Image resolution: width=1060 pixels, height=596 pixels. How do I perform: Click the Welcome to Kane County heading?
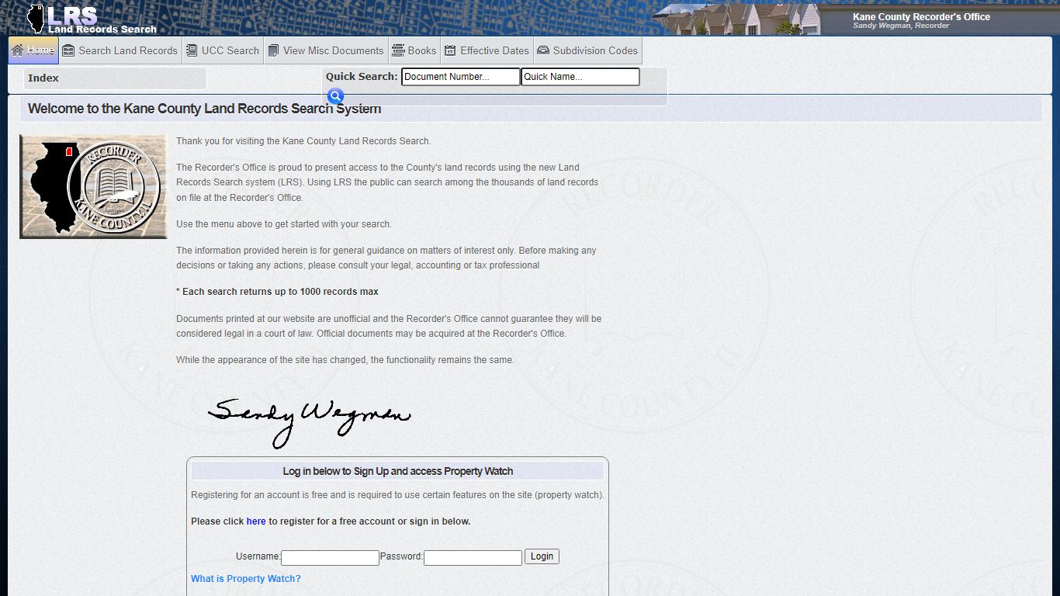click(204, 109)
